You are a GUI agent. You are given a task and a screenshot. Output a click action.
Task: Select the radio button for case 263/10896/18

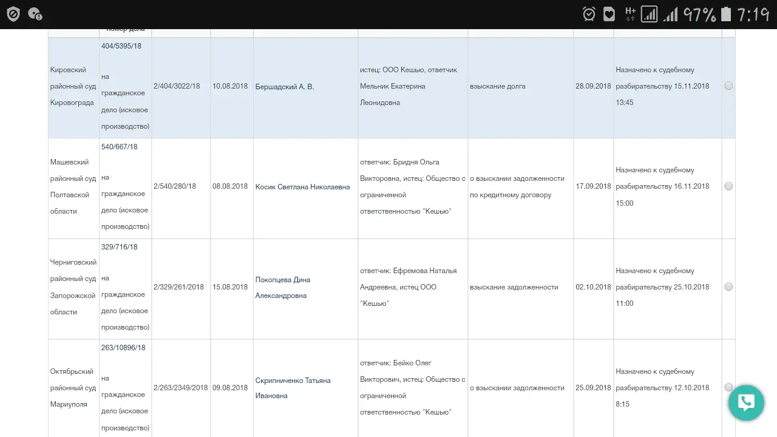click(728, 387)
